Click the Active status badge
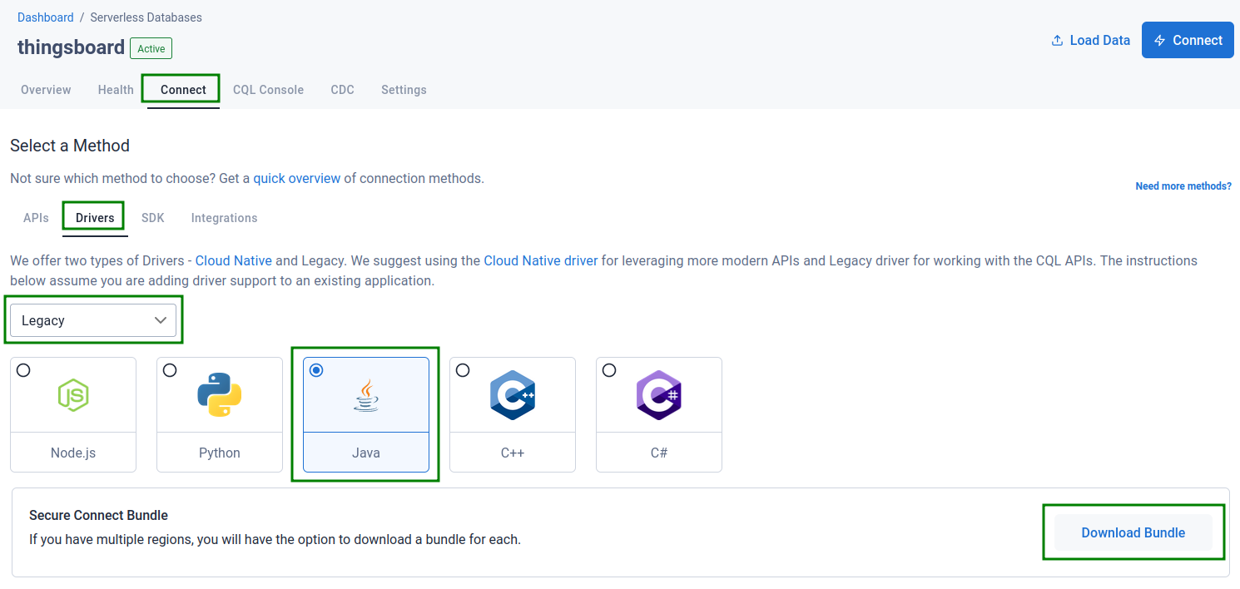Image resolution: width=1240 pixels, height=589 pixels. [151, 49]
